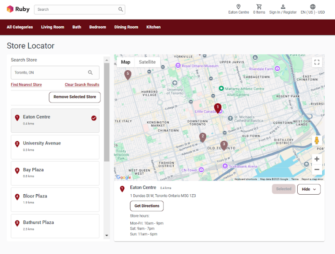Viewport: 335px width, 254px height.
Task: Open the Kitchen category
Action: pos(154,27)
